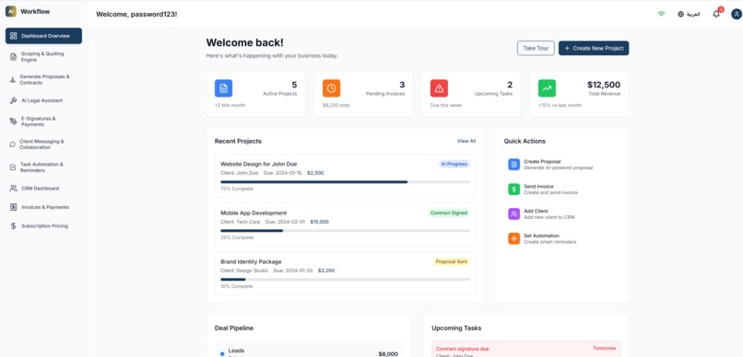The image size is (743, 357).
Task: Click the Arabic language label
Action: 693,14
